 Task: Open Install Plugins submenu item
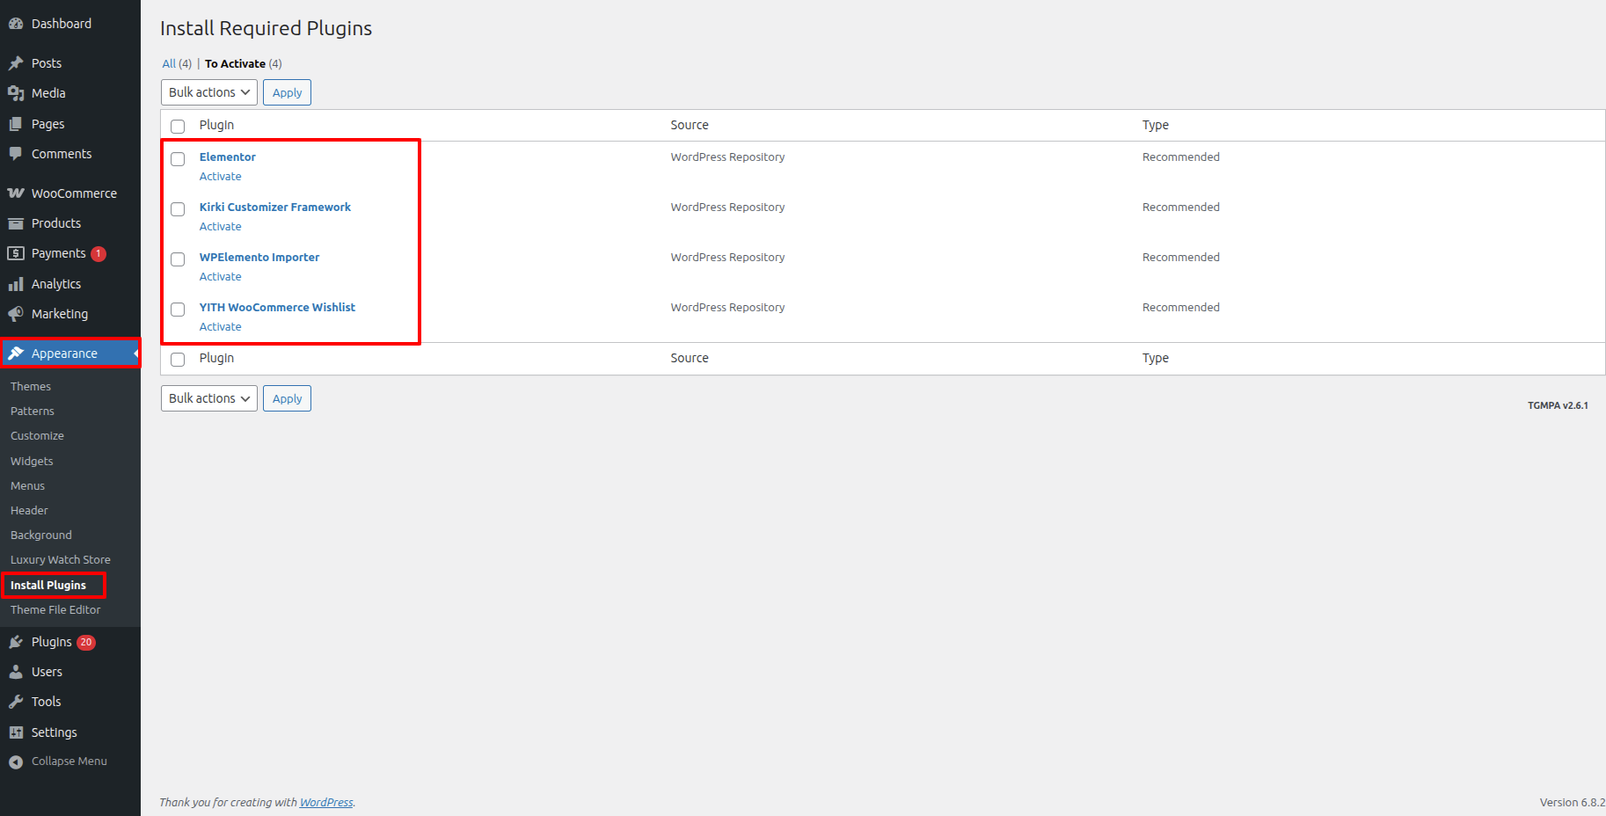pos(48,586)
